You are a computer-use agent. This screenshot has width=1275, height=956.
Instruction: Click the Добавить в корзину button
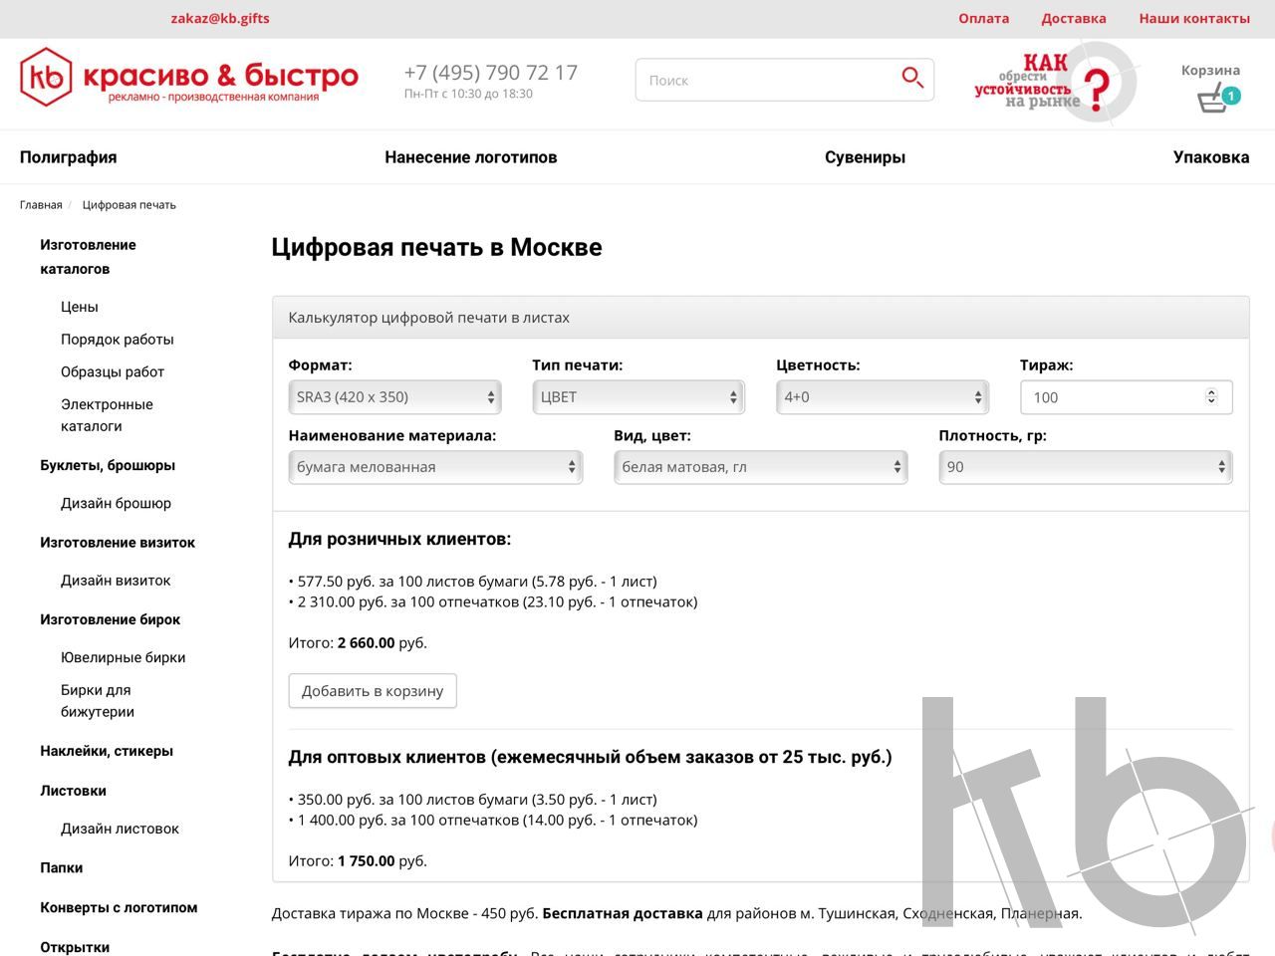pyautogui.click(x=372, y=690)
